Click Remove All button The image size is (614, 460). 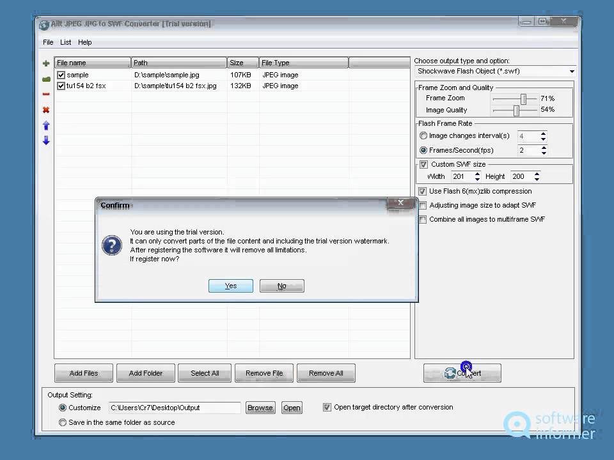click(326, 373)
